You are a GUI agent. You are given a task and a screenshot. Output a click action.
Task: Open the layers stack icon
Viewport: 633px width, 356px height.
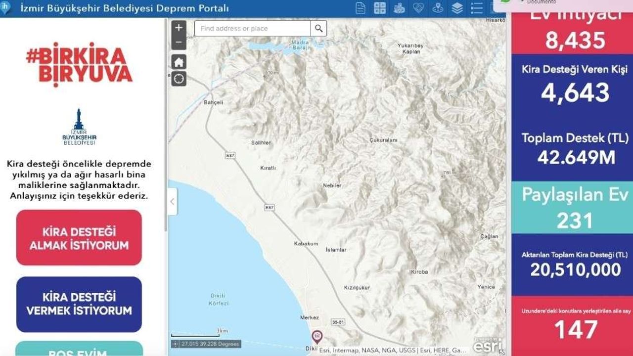pos(457,8)
